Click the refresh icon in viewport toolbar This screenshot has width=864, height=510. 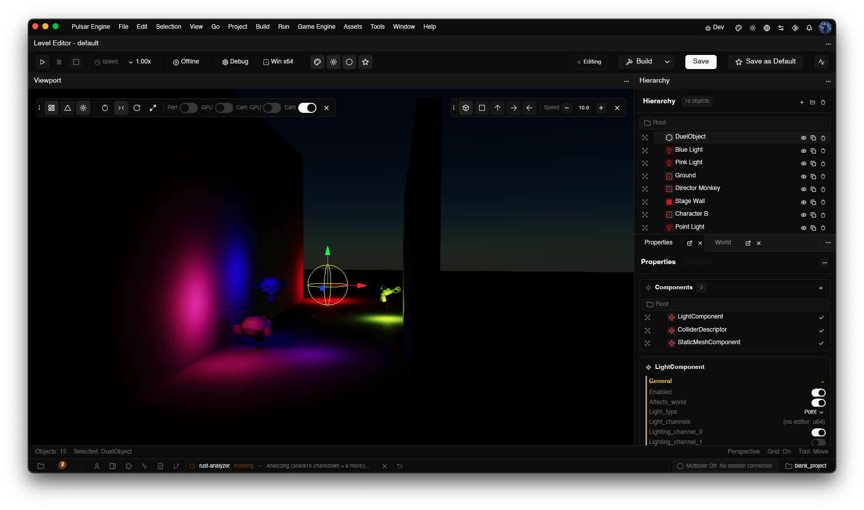pyautogui.click(x=137, y=108)
